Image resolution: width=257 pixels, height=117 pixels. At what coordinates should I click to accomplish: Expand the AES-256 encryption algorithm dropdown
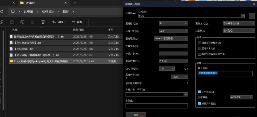(242, 97)
